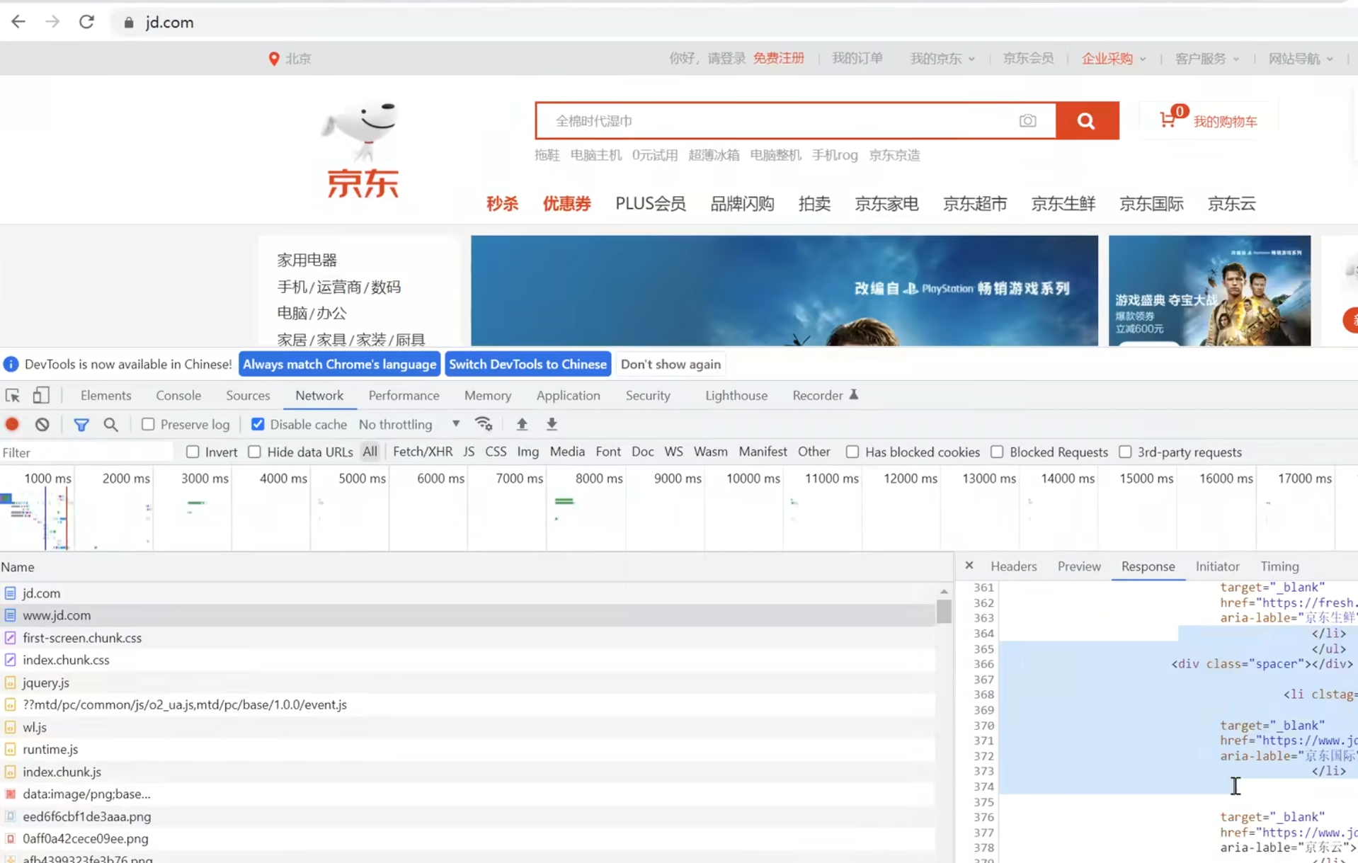Uncheck the Disable cache checkbox

click(x=258, y=424)
